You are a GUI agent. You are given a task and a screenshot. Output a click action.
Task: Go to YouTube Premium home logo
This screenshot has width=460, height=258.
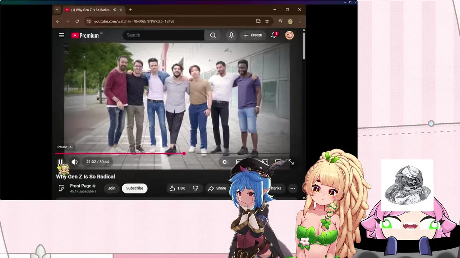click(85, 35)
